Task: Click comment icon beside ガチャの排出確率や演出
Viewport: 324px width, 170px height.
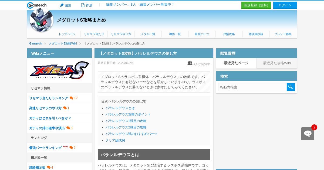Action: tap(68, 128)
